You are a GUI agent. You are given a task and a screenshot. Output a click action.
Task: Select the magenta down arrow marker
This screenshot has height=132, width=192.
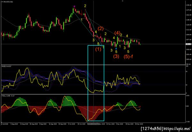[x=74, y=6]
